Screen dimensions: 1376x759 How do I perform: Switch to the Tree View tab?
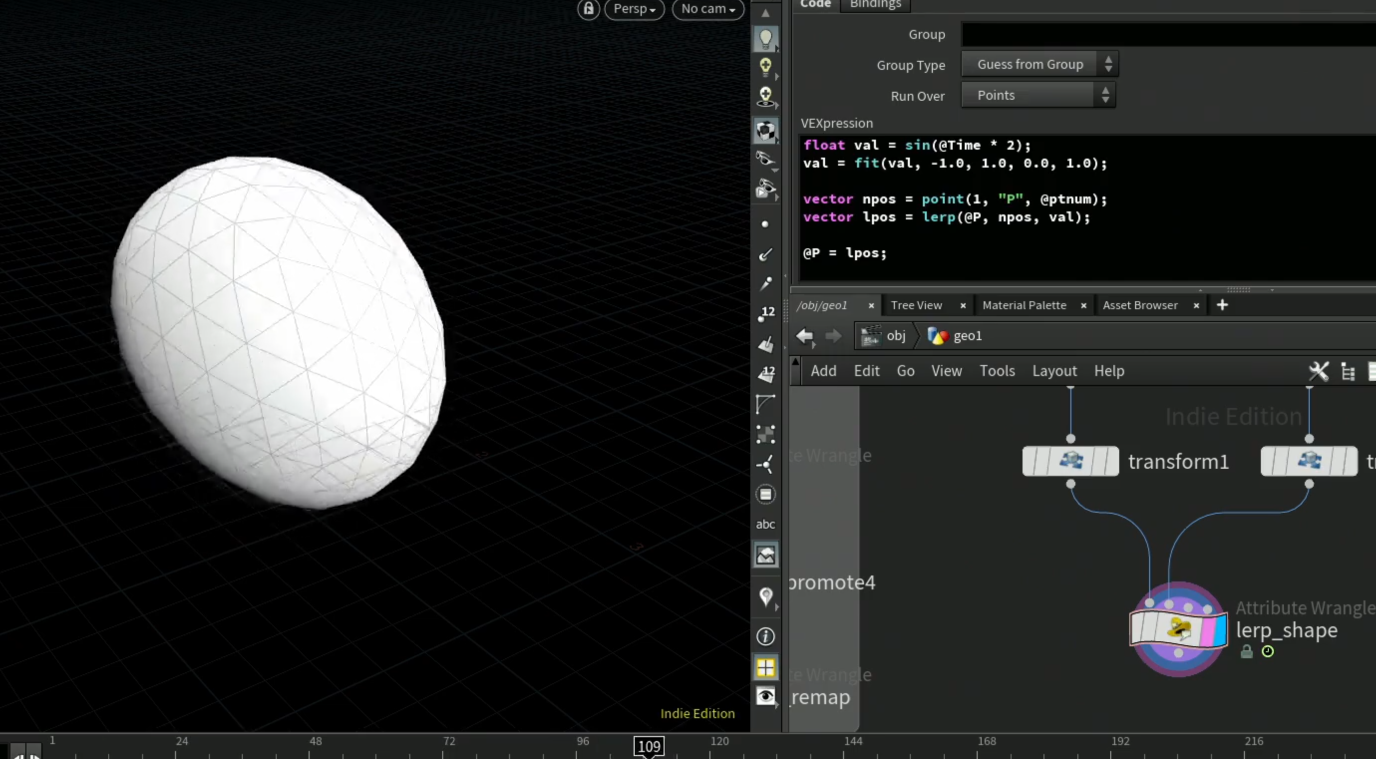(x=916, y=306)
